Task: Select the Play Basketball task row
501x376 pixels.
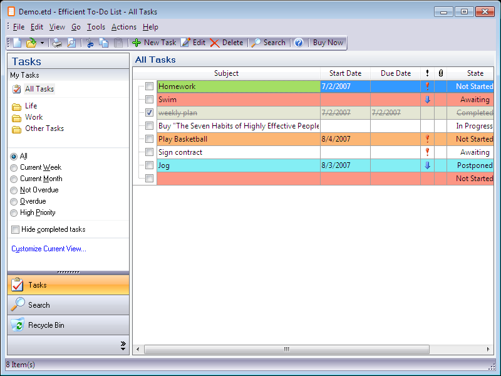Action: click(238, 139)
